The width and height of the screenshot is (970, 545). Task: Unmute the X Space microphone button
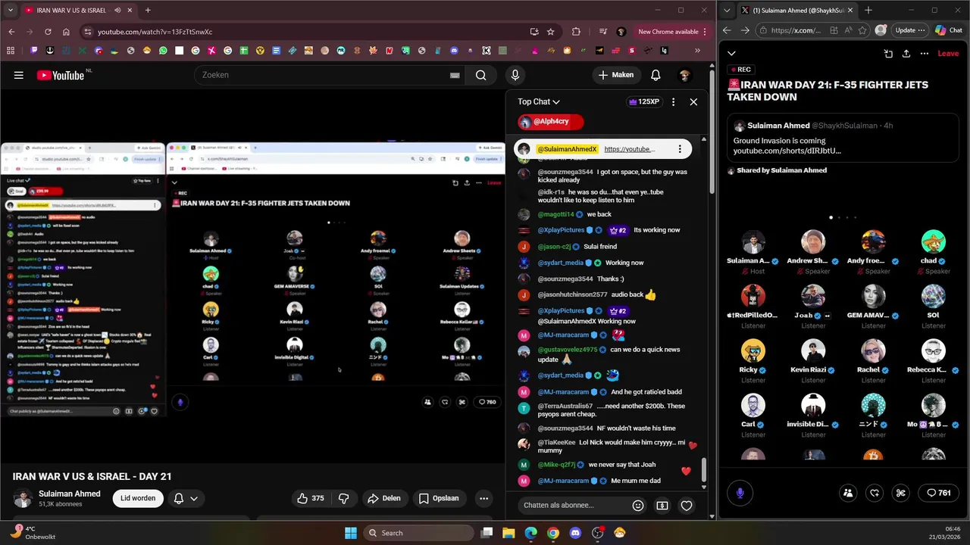click(x=740, y=493)
